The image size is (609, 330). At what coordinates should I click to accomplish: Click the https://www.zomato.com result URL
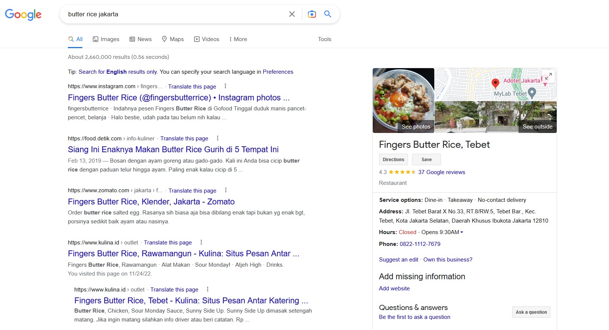point(99,190)
